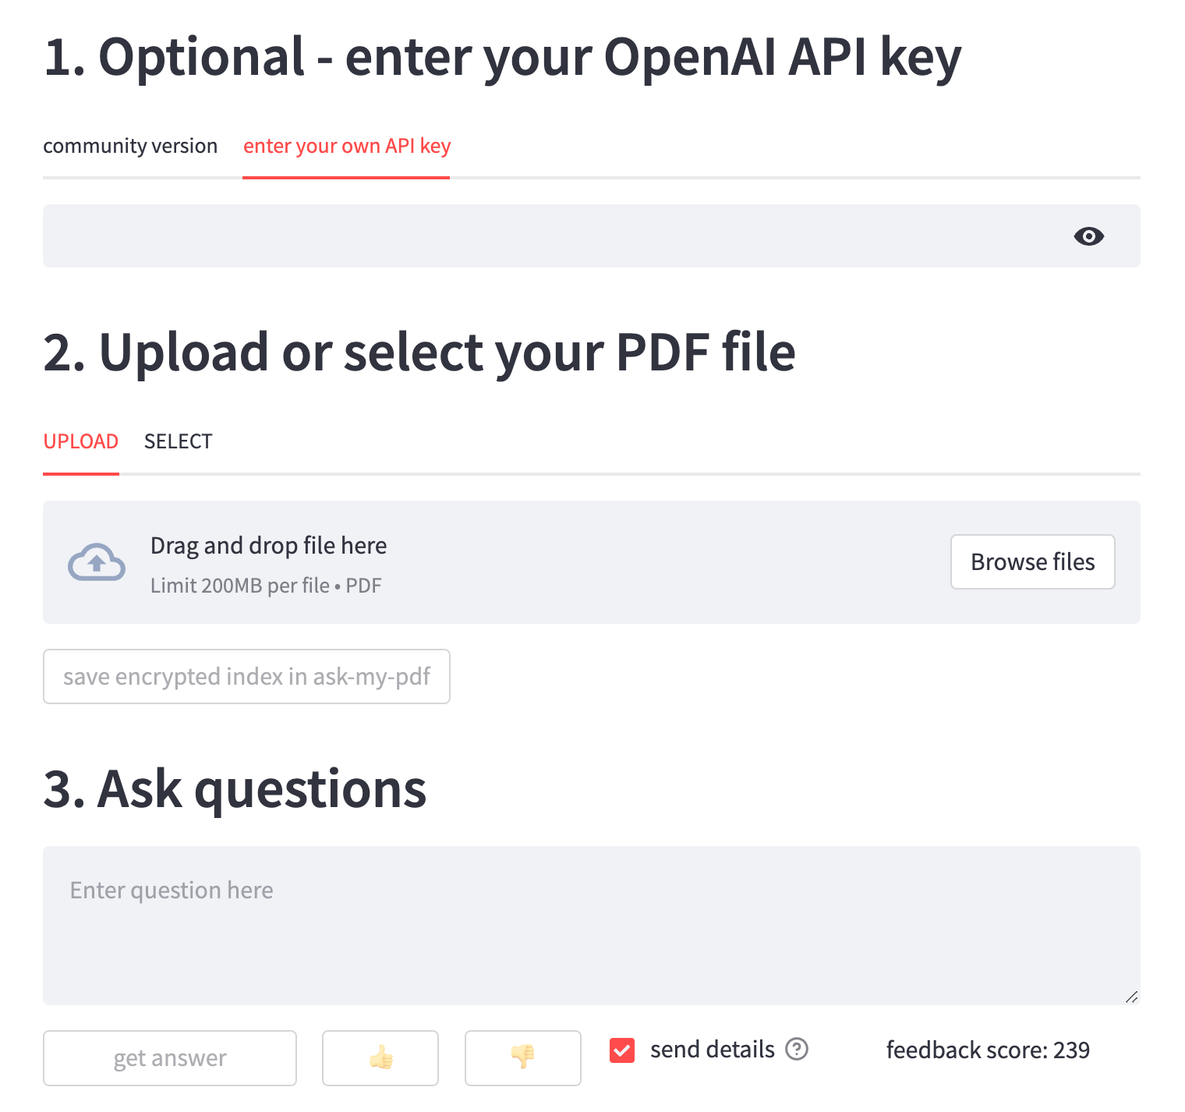Open the send details help icon

coord(798,1050)
